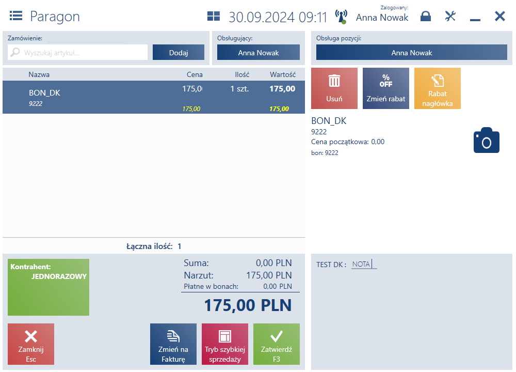516x372 pixels.
Task: Open Zmień rabat discount tile
Action: 385,88
